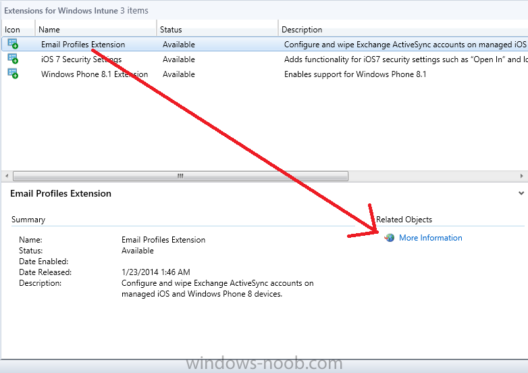Click Available status of Windows Phone 8.1 Extension

coord(178,74)
